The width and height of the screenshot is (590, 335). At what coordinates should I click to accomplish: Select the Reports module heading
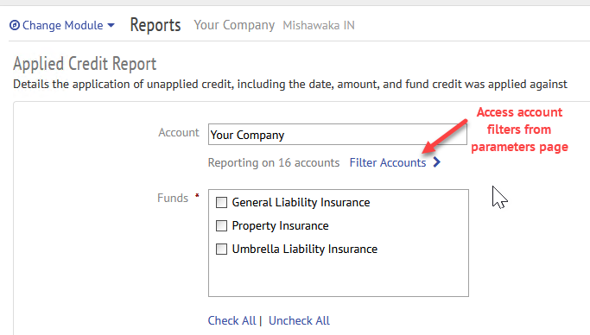click(x=155, y=25)
